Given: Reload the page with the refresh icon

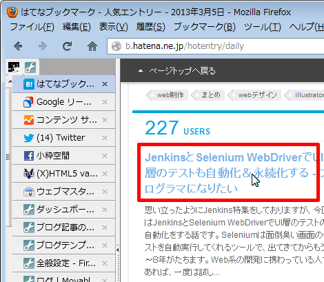Looking at the screenshot, I should point(68,46).
